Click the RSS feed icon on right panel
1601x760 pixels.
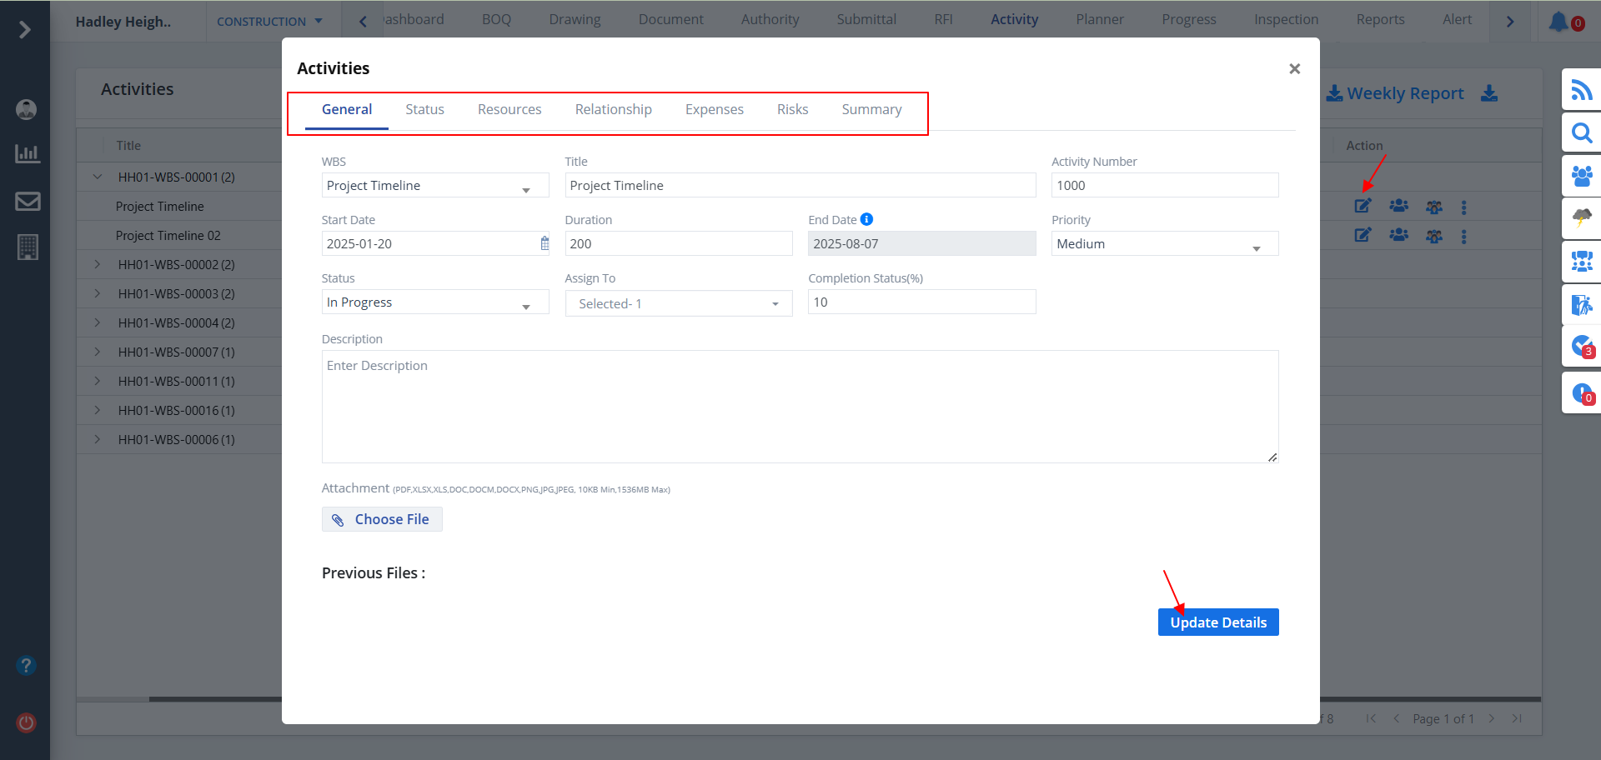click(1581, 90)
